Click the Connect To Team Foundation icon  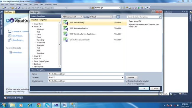9,32
